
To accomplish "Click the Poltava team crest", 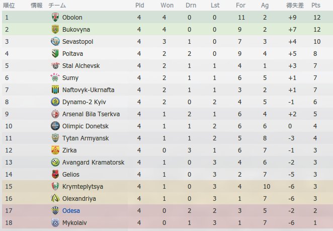I will pyautogui.click(x=55, y=53).
